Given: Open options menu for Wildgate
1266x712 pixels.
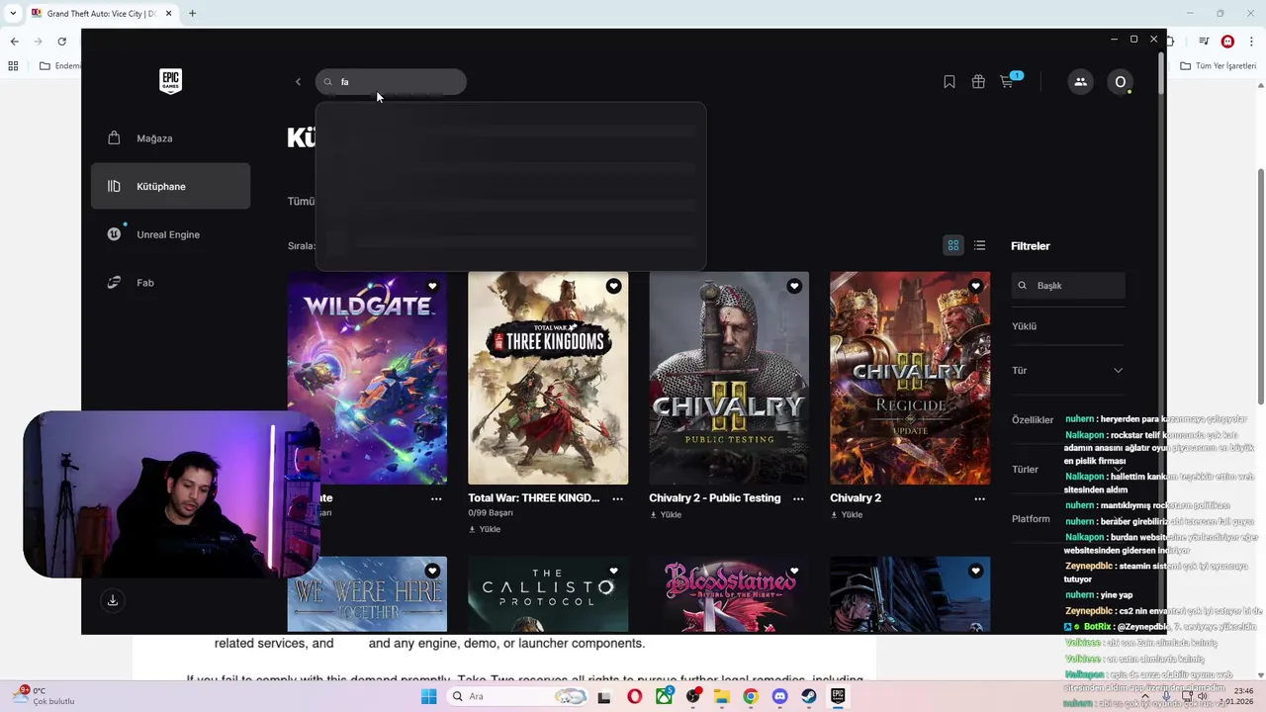Looking at the screenshot, I should coord(436,498).
